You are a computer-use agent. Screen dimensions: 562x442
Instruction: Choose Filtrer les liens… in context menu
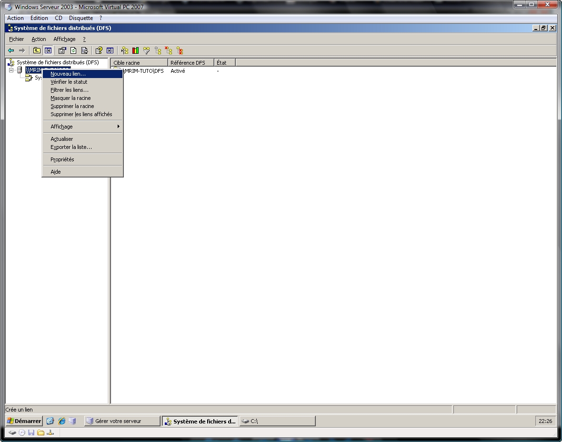click(82, 90)
